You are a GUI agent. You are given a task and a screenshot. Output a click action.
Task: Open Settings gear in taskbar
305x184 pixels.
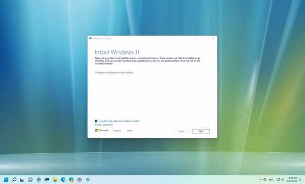pos(39,179)
